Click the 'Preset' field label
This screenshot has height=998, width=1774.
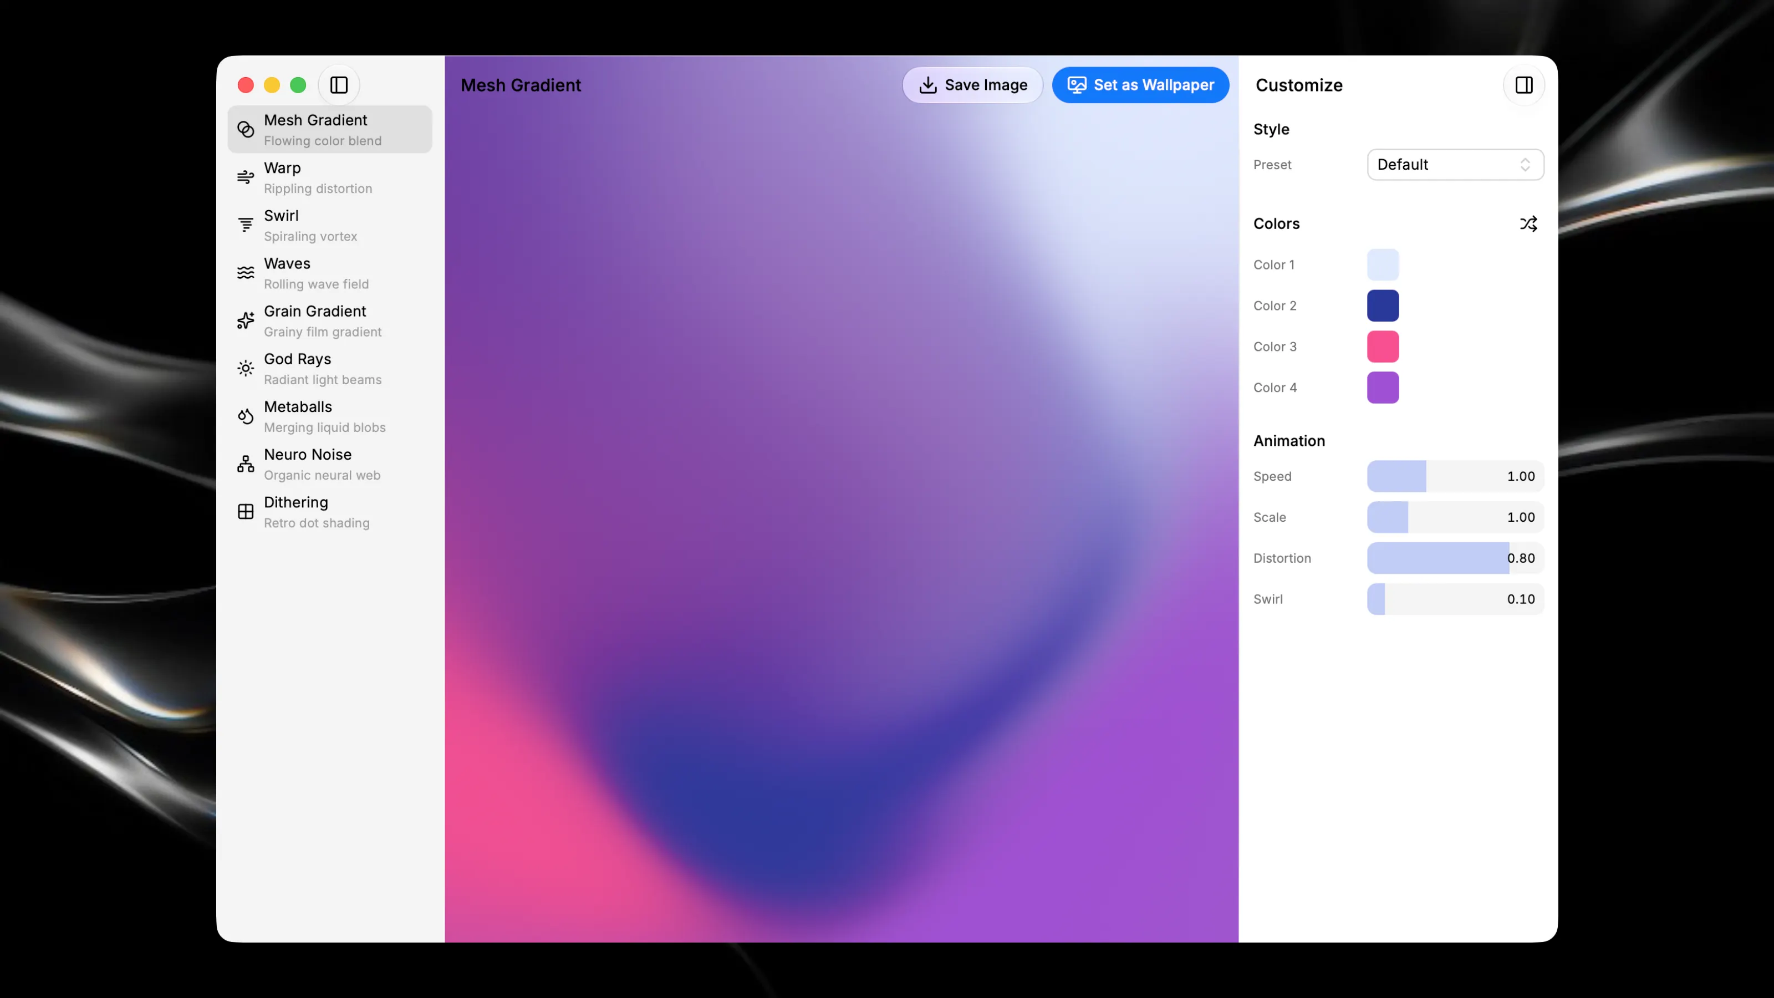click(x=1272, y=165)
